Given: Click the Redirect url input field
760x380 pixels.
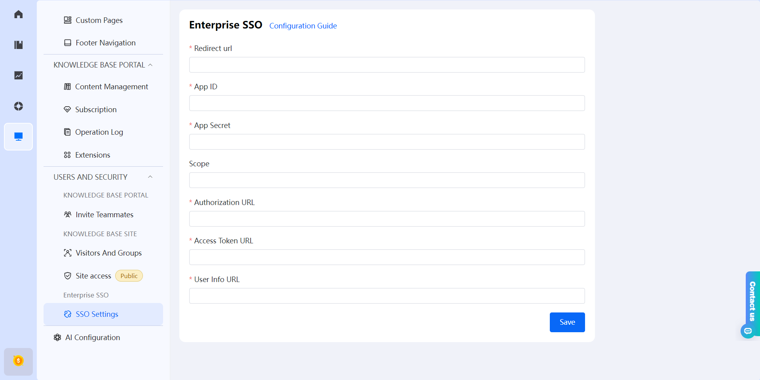Looking at the screenshot, I should 387,64.
